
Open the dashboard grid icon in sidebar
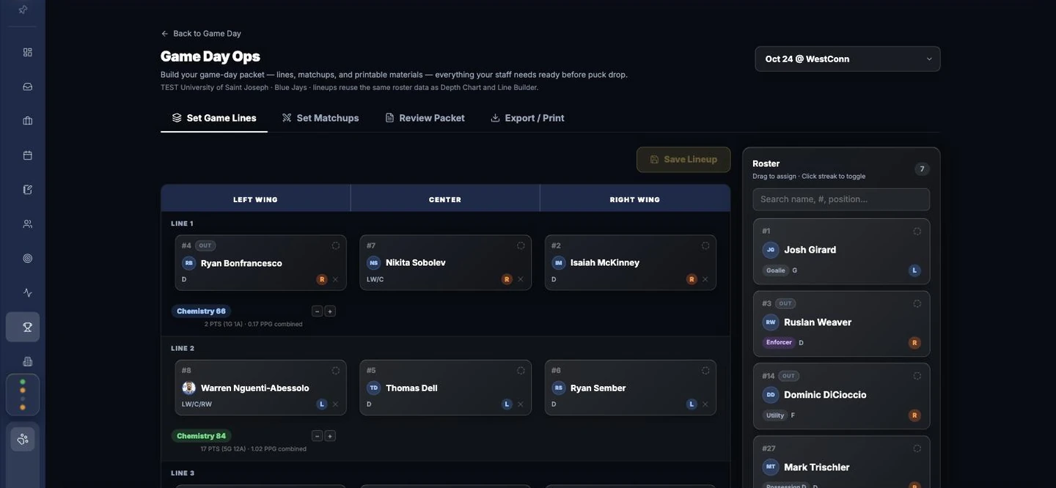(28, 52)
